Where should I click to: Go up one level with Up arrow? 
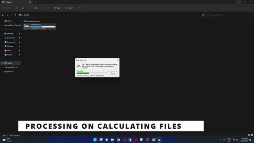tap(15, 15)
